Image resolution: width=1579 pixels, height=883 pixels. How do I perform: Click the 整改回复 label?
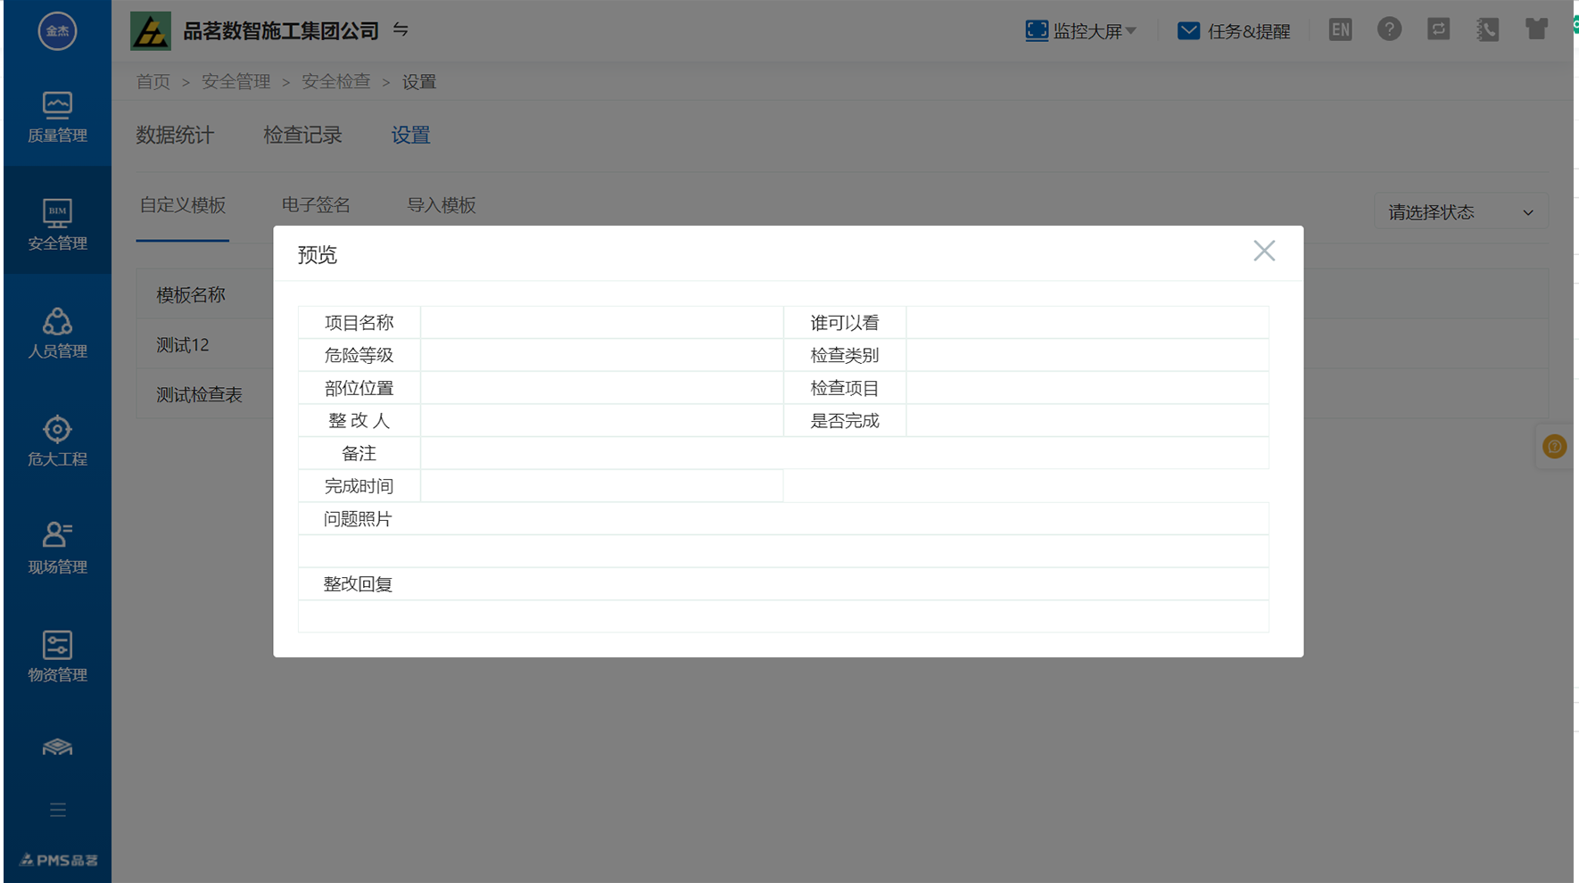(358, 584)
